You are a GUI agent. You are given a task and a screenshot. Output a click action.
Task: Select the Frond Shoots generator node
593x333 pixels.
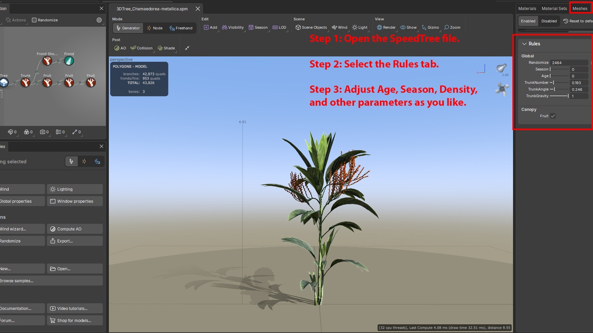[47, 61]
